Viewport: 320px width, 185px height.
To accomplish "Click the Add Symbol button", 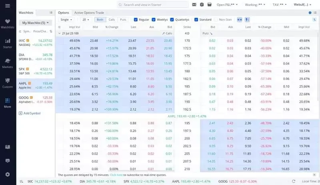I will (30, 113).
